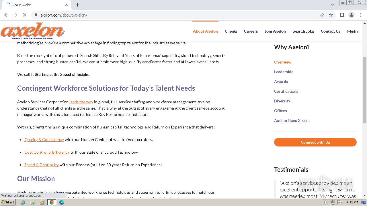367x206 pixels.
Task: Click the network tray icon
Action: (333, 202)
